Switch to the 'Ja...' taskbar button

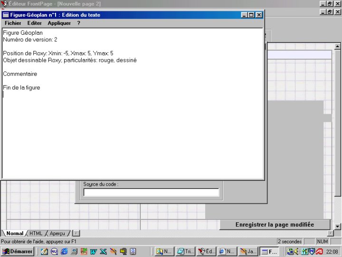point(248,252)
